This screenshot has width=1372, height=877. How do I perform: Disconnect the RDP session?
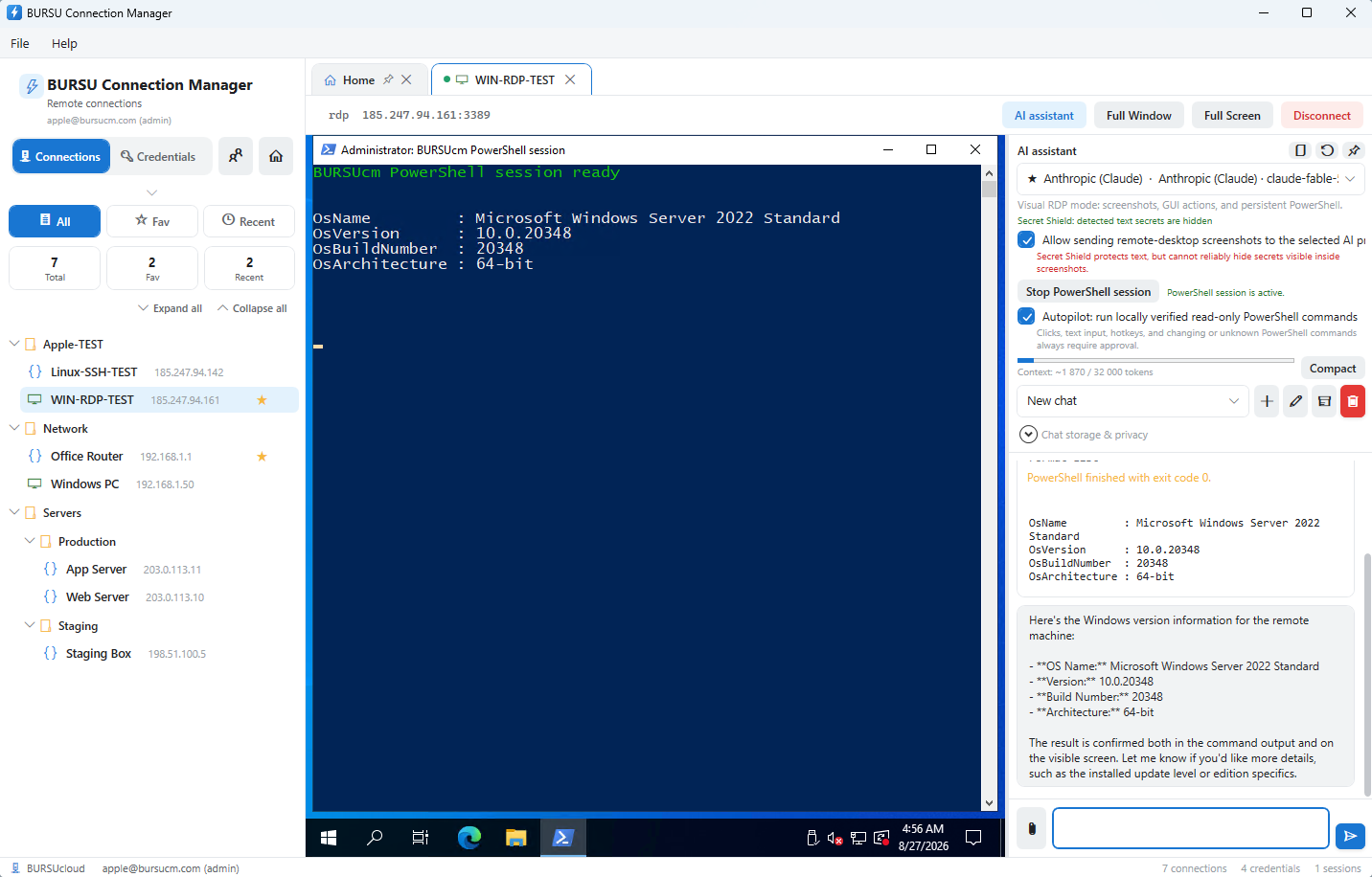coord(1322,116)
